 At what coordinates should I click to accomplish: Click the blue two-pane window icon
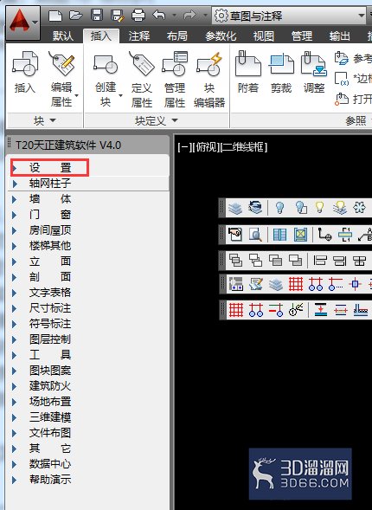pos(280,234)
